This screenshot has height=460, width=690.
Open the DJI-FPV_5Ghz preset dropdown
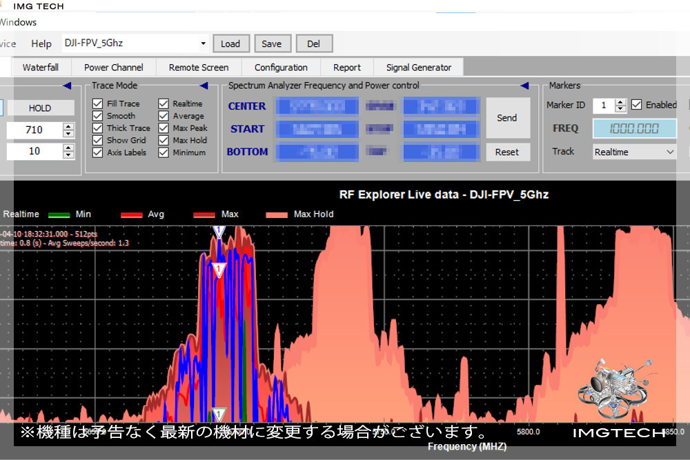[203, 43]
